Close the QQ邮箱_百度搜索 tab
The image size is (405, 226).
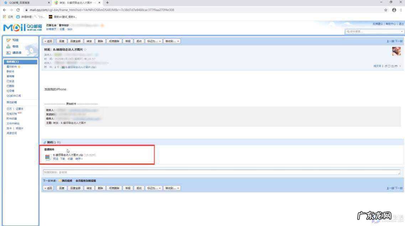(49, 2)
